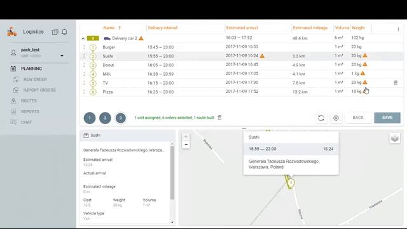This screenshot has width=407, height=229.
Task: Delete the TV order with trash icon
Action: pyautogui.click(x=396, y=83)
